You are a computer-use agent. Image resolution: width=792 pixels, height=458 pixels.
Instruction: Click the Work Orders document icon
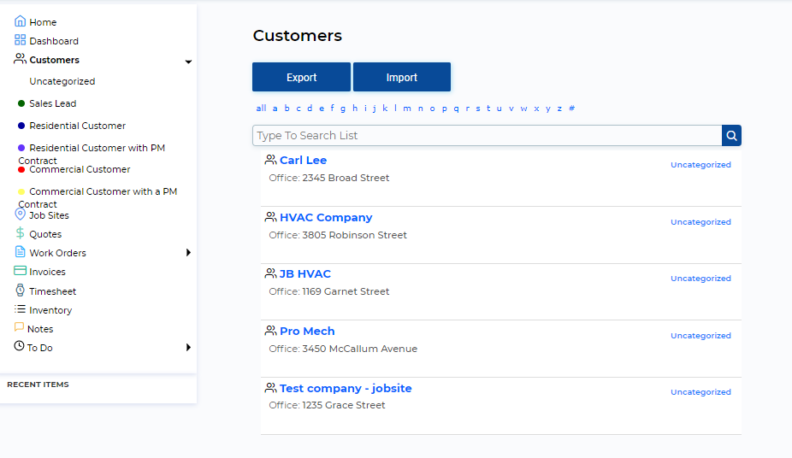(20, 251)
